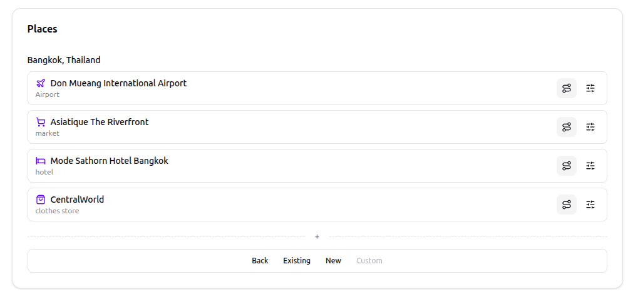Viewport: 633px width, 299px height.
Task: Open the Mode Sathorn Hotel Bangkok entry
Action: (x=109, y=161)
